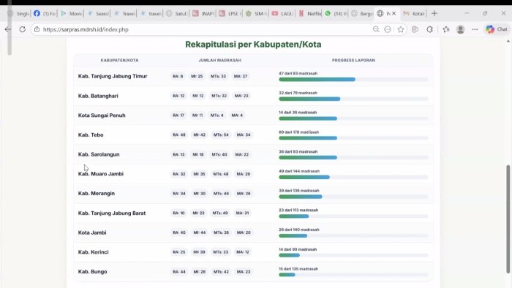The height and width of the screenshot is (288, 512).
Task: Switch to the INAPI tab
Action: (203, 13)
